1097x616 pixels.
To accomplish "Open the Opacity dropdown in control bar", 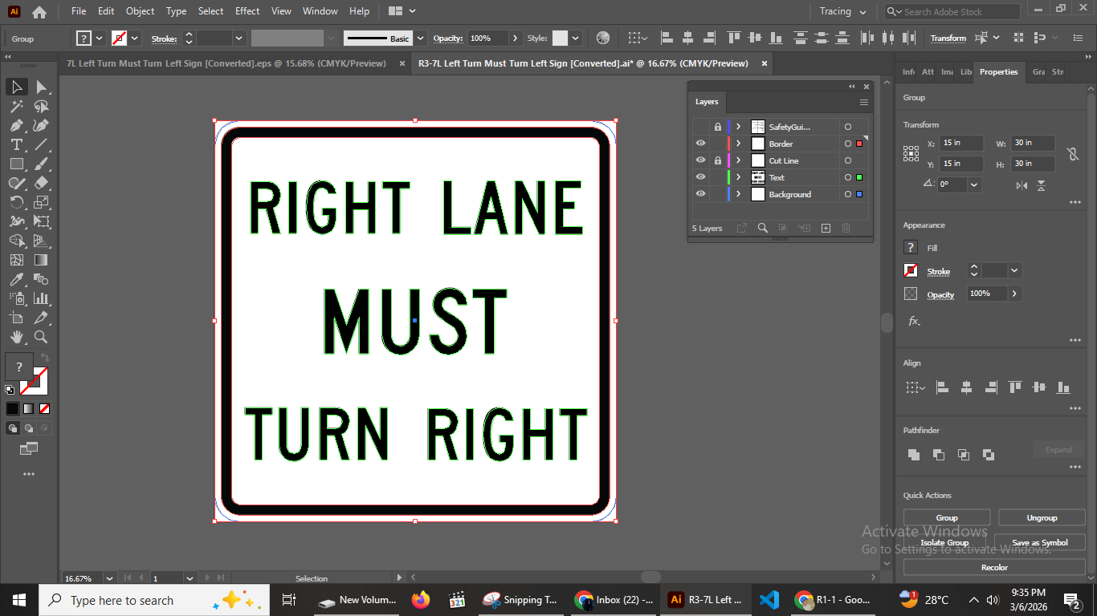I will coord(515,38).
